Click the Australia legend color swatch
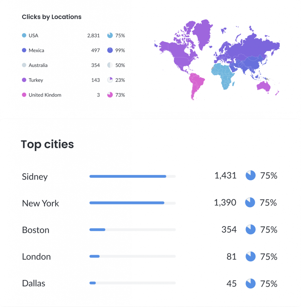The height and width of the screenshot is (307, 301). (24, 65)
